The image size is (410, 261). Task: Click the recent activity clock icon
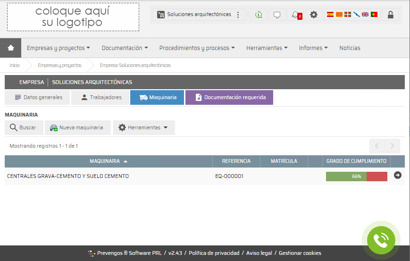pos(259,15)
